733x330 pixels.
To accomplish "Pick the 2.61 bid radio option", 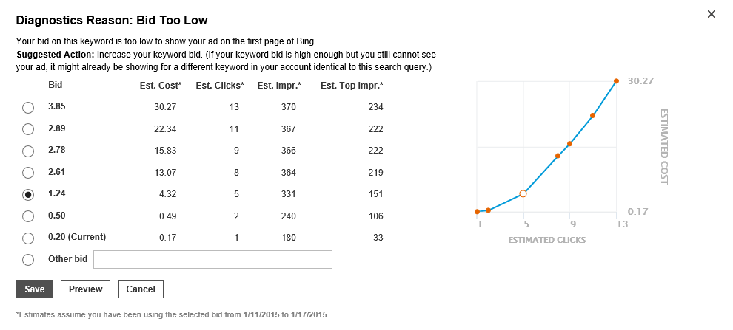I will [x=28, y=173].
